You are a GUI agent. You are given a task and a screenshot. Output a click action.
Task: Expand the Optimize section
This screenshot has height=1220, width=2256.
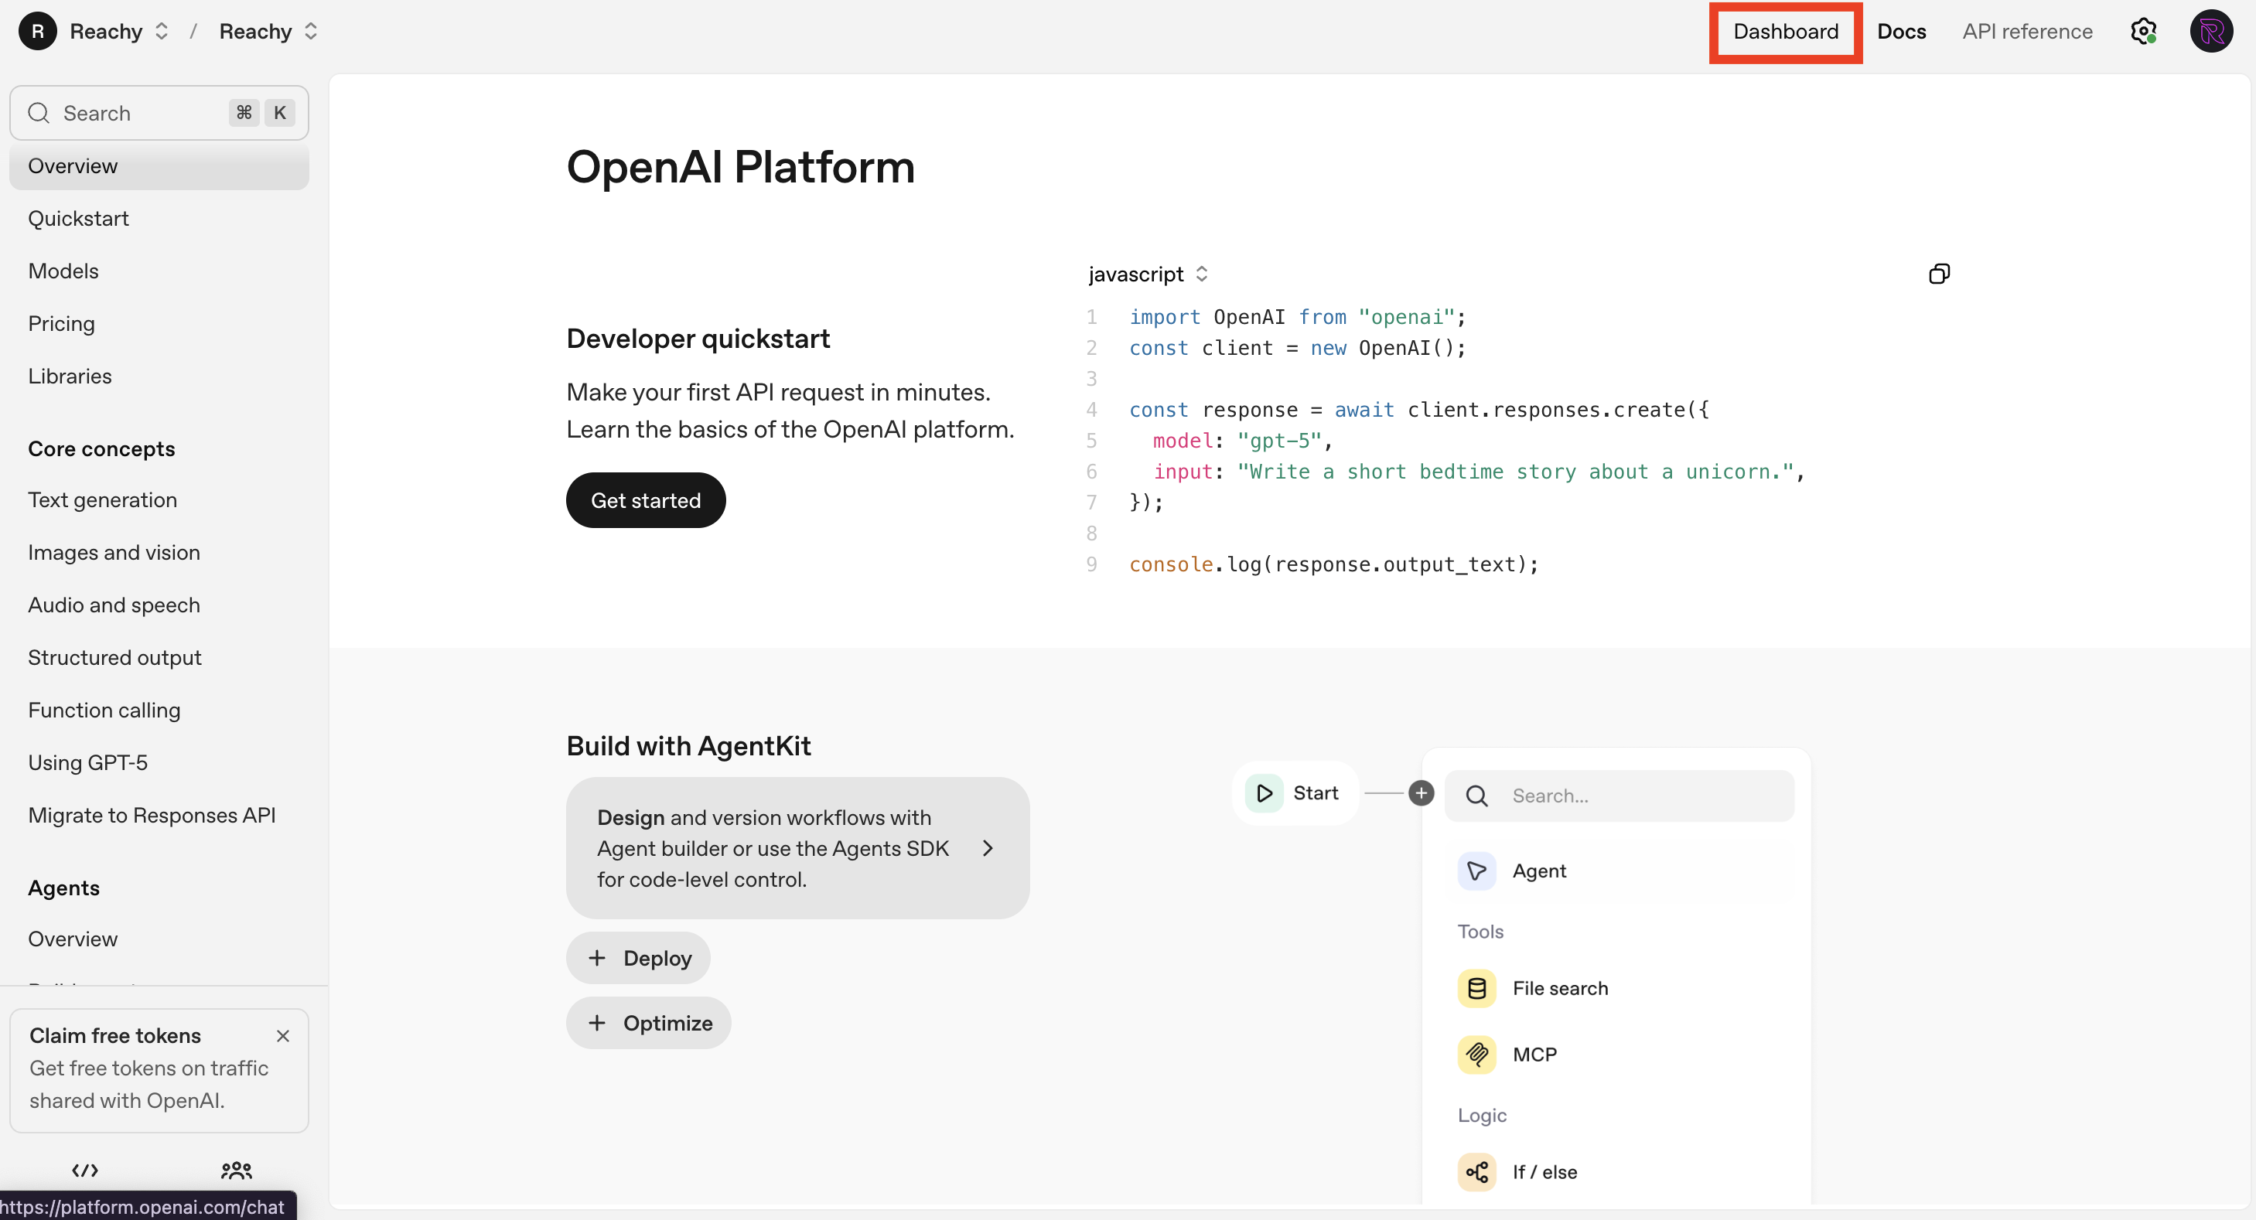649,1022
